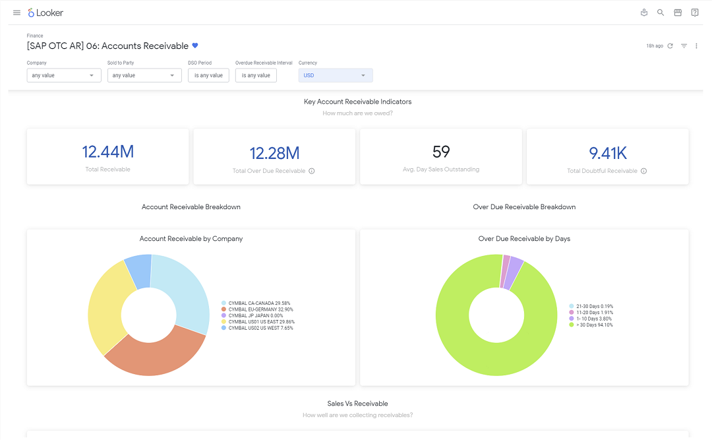The height and width of the screenshot is (440, 712).
Task: Click the DSO Period filter button
Action: point(208,75)
